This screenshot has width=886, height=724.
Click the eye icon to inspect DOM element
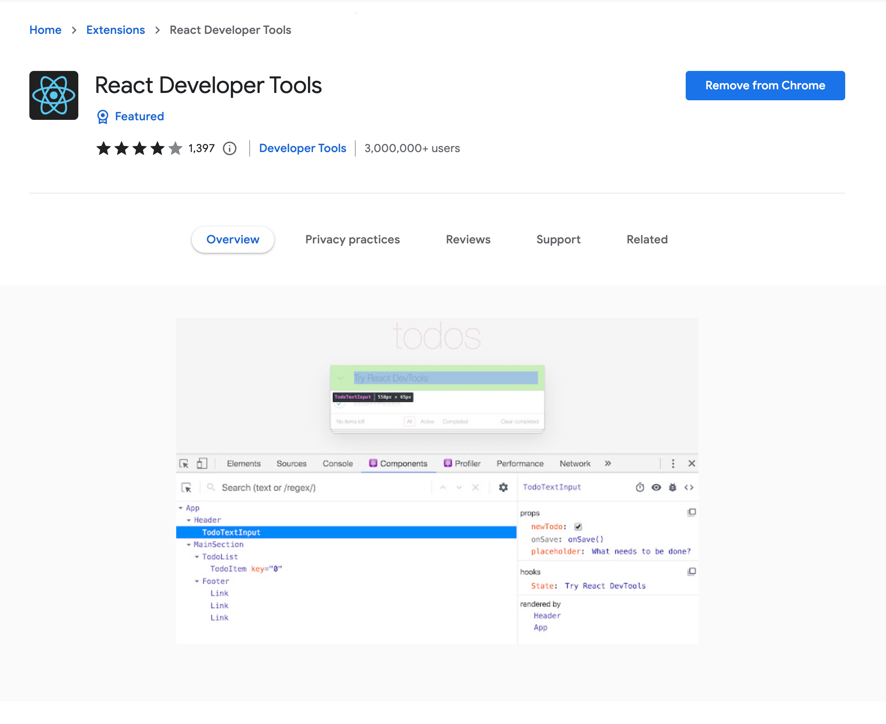pyautogui.click(x=656, y=487)
